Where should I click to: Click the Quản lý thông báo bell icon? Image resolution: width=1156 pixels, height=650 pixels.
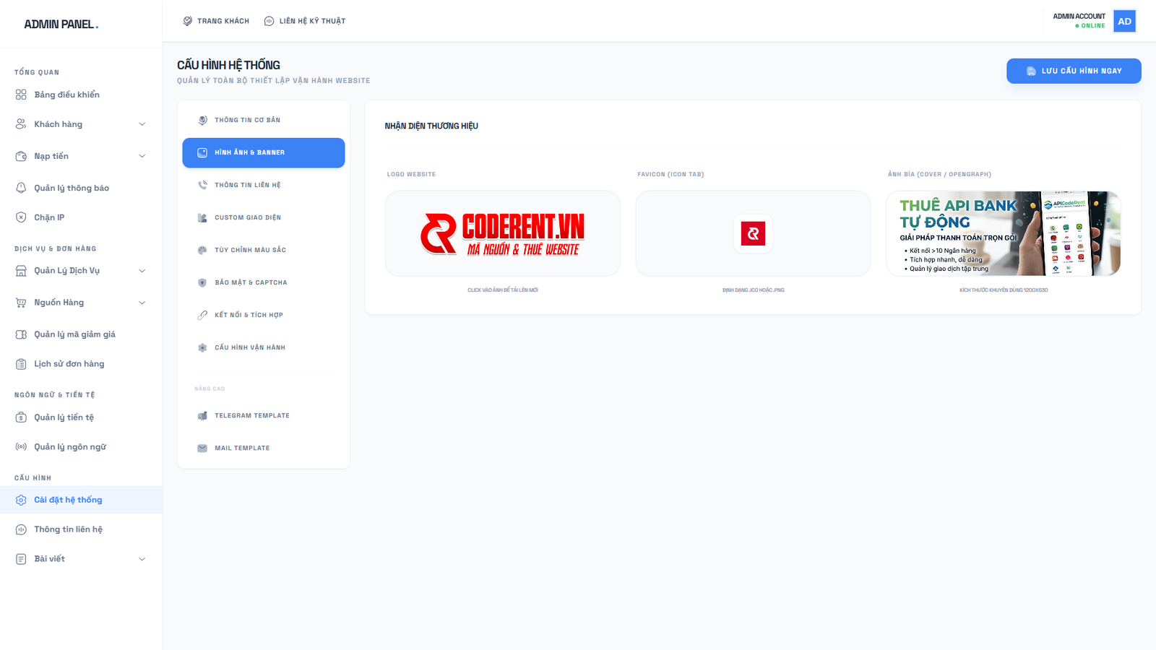coord(20,187)
